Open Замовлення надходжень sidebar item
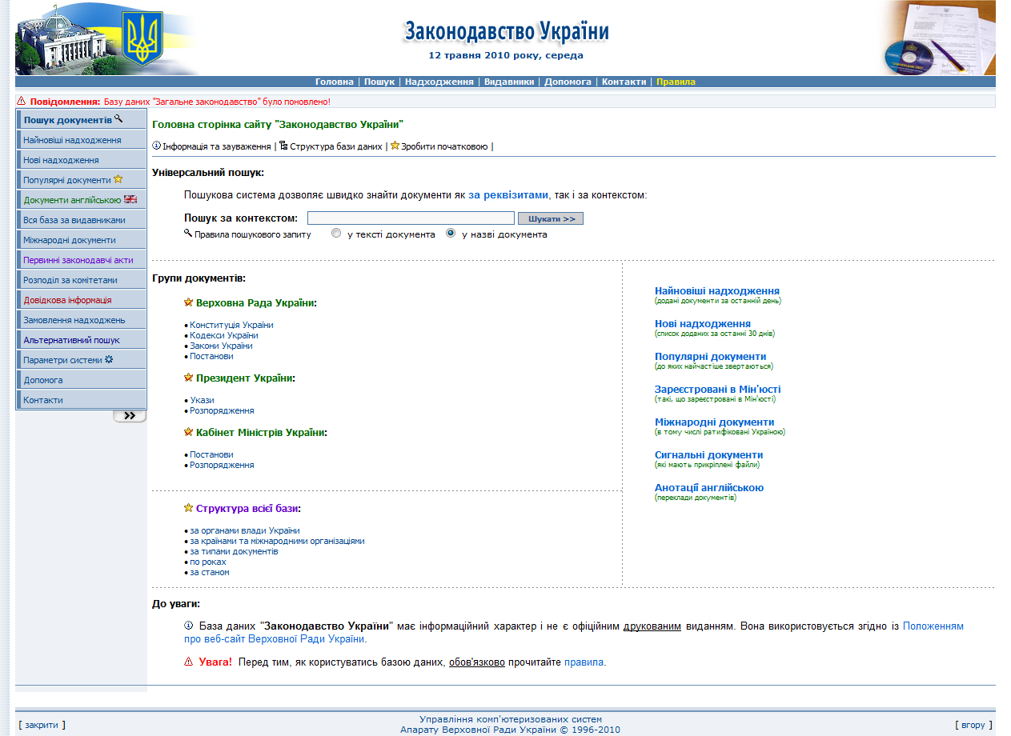Viewport: 1011px width, 736px height. tap(82, 320)
